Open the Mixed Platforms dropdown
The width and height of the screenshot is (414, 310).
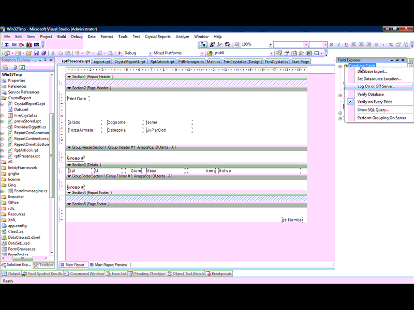click(x=202, y=53)
